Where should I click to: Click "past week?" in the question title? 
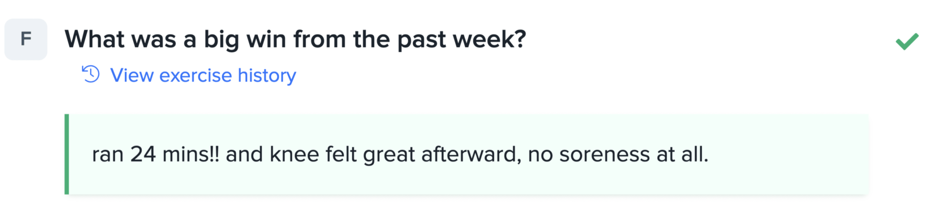[x=462, y=39]
